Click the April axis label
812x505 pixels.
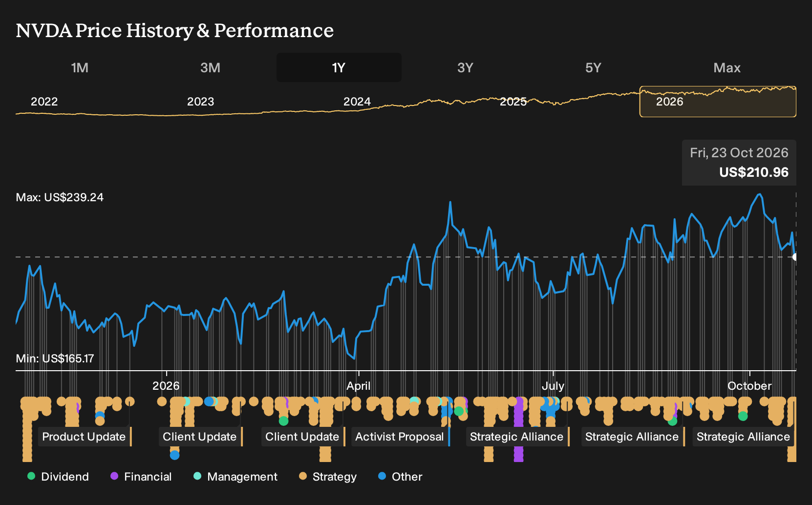[359, 386]
